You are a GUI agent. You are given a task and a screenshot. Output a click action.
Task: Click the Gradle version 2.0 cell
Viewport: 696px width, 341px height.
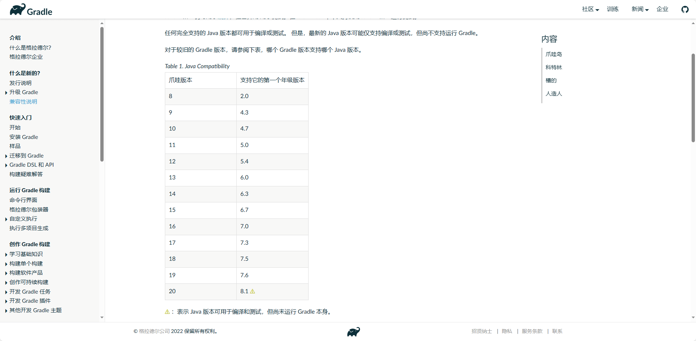272,96
